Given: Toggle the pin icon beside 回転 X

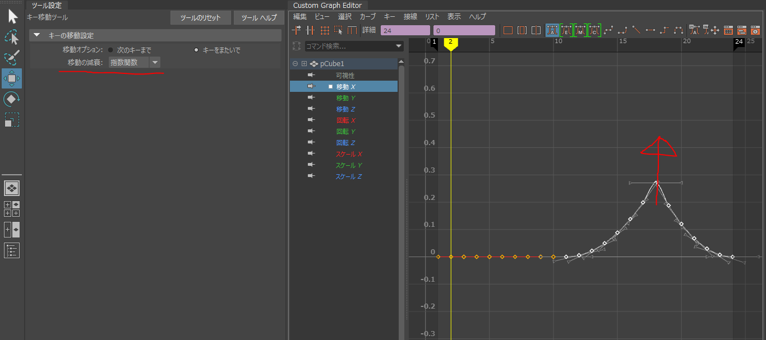Looking at the screenshot, I should point(311,120).
